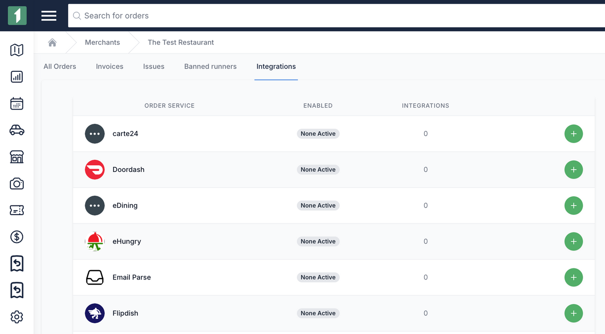The width and height of the screenshot is (605, 334).
Task: Click the car icon in sidebar
Action: click(17, 130)
